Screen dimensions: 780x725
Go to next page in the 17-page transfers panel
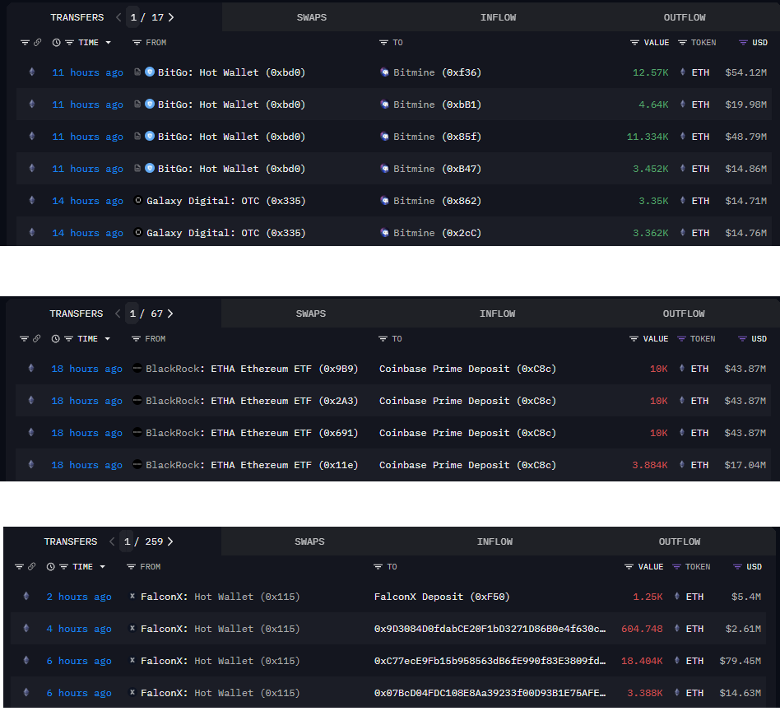point(171,17)
